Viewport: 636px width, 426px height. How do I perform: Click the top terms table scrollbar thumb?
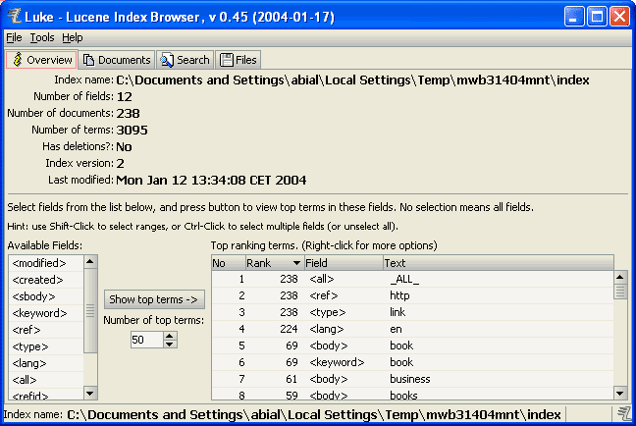pos(619,291)
